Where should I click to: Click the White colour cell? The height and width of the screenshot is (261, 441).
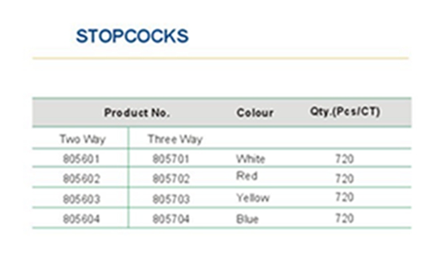[x=251, y=159]
